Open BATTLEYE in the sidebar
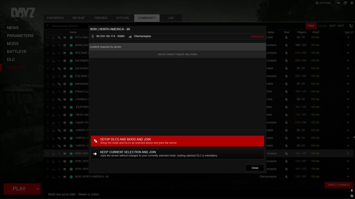355x199 pixels. point(17,52)
